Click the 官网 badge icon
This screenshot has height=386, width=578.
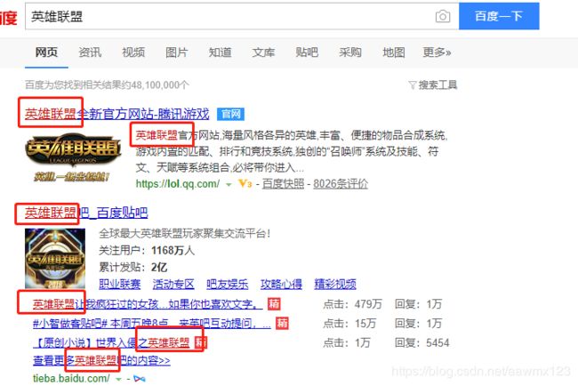point(230,114)
